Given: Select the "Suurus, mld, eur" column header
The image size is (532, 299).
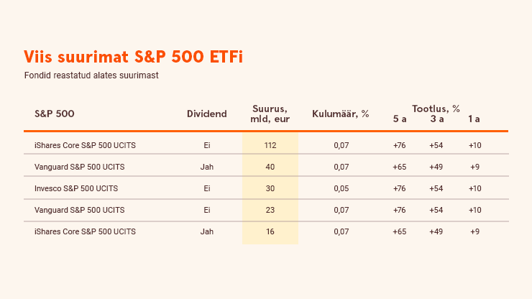Looking at the screenshot, I should click(270, 114).
